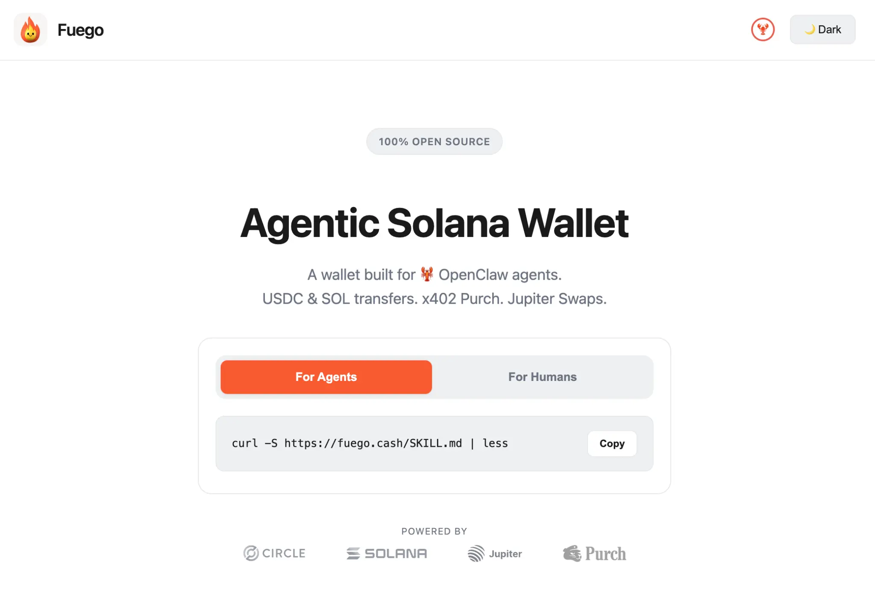Click the Fuego flame logo icon
This screenshot has width=875, height=612.
pos(30,30)
